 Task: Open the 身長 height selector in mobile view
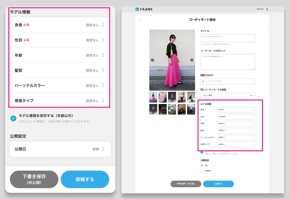tap(60, 25)
